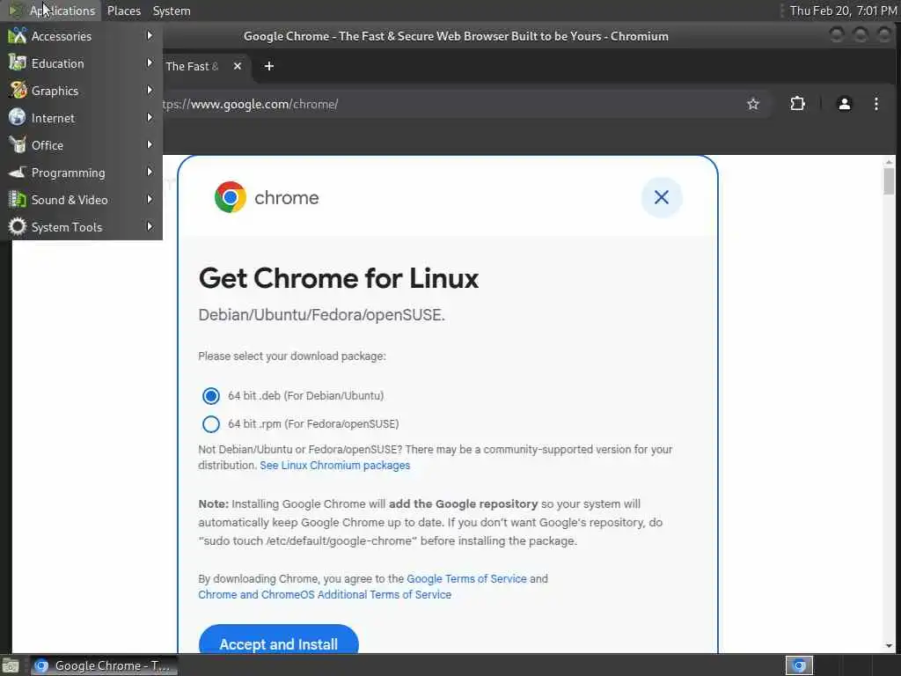Click the Accept and Install button
This screenshot has height=676, width=901.
coord(279,641)
